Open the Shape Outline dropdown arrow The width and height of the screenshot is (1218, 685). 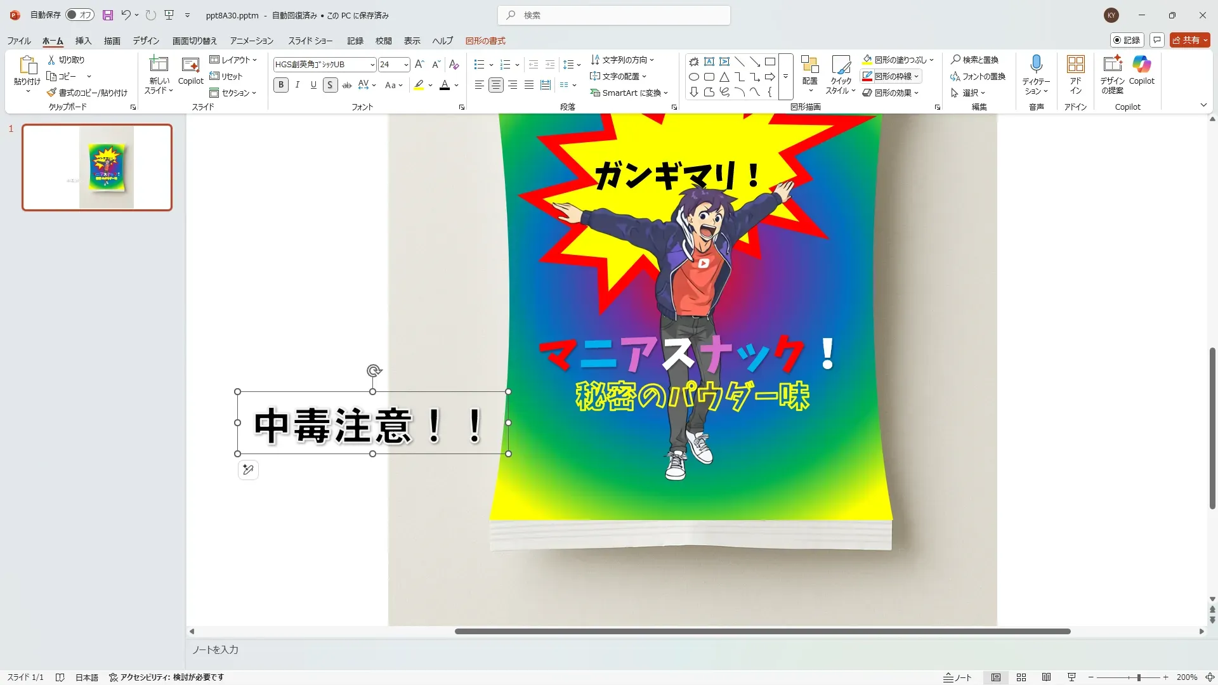(916, 76)
